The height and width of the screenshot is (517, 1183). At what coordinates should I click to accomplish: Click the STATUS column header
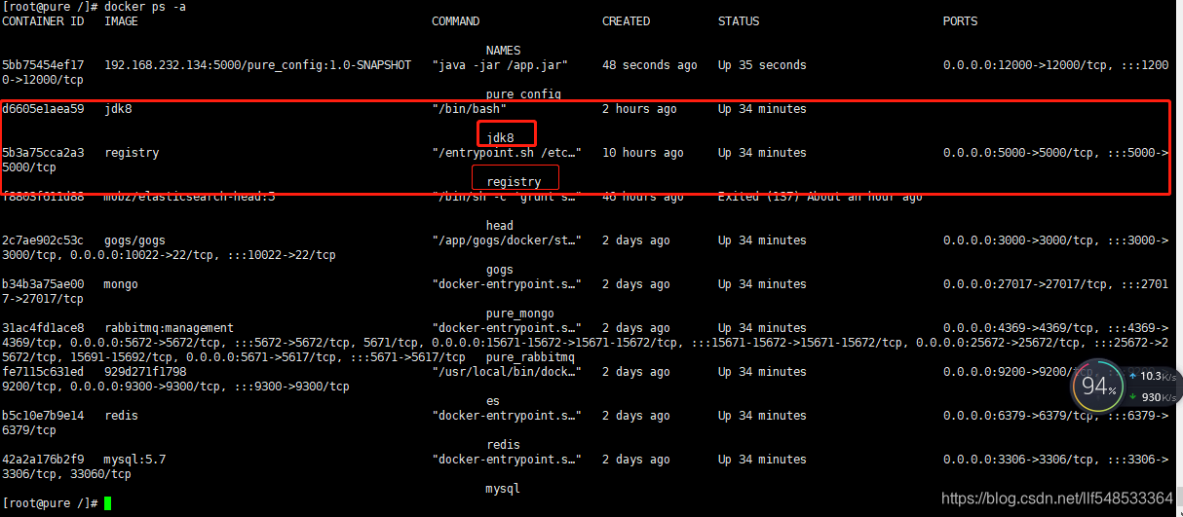pos(739,21)
